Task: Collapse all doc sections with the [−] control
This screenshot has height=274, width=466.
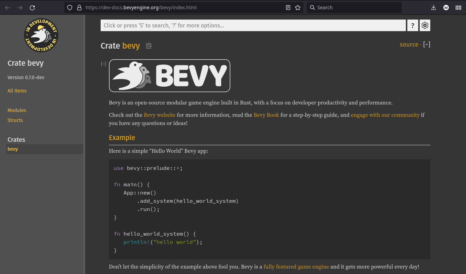Action: pos(427,44)
